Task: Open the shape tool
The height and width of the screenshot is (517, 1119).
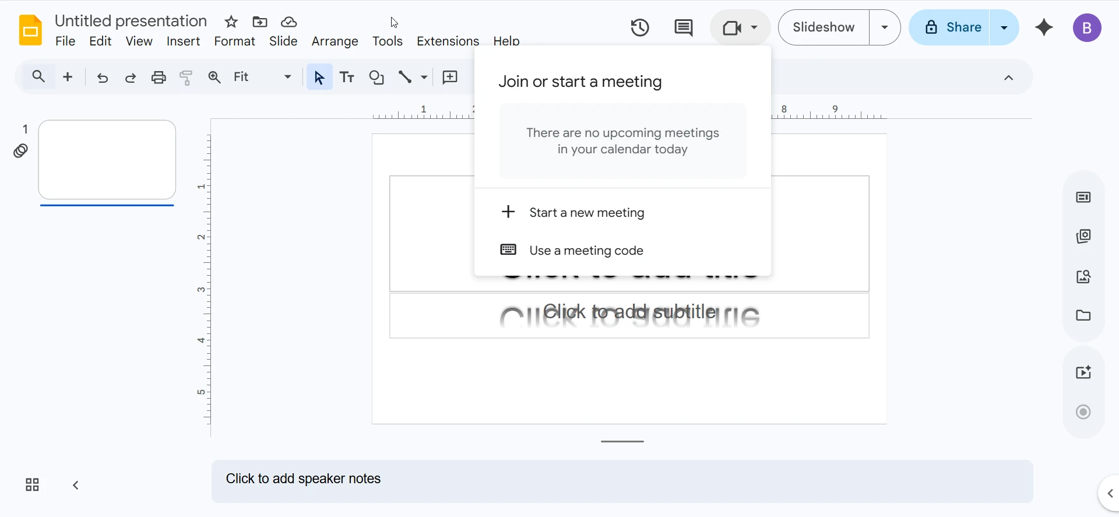Action: [376, 77]
